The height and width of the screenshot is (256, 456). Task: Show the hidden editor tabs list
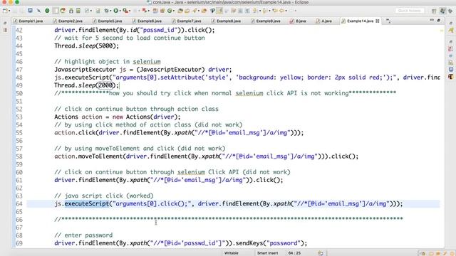click(388, 21)
